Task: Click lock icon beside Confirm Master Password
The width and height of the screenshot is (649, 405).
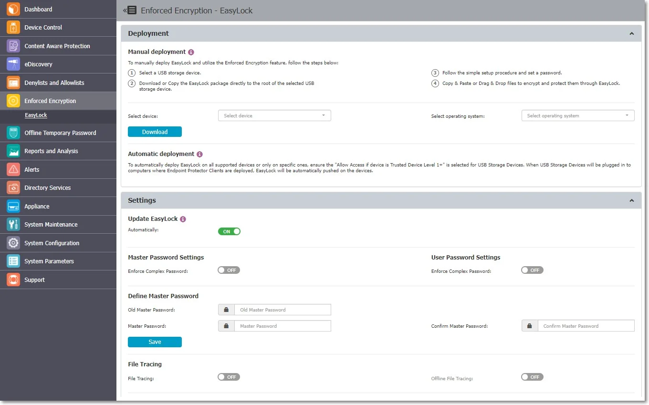Action: click(x=530, y=326)
